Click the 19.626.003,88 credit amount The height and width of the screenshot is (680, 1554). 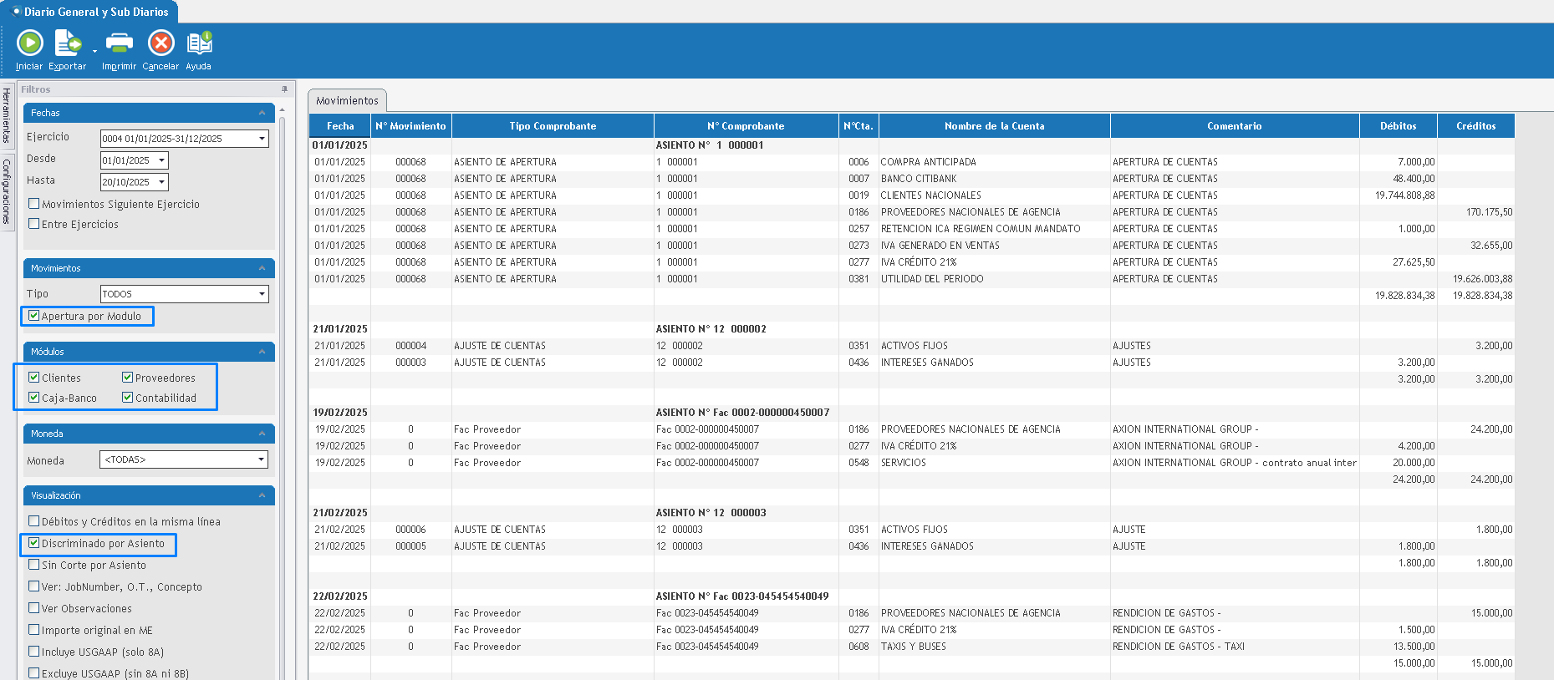pyautogui.click(x=1482, y=279)
